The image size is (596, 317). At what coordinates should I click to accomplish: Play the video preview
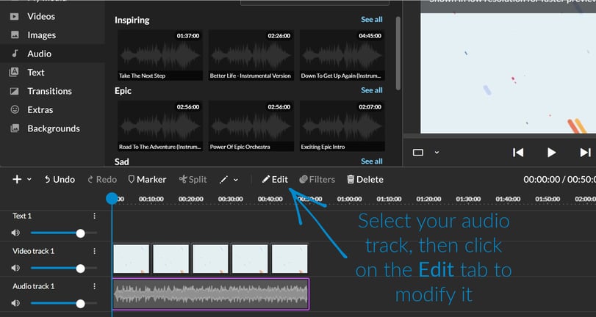point(551,152)
